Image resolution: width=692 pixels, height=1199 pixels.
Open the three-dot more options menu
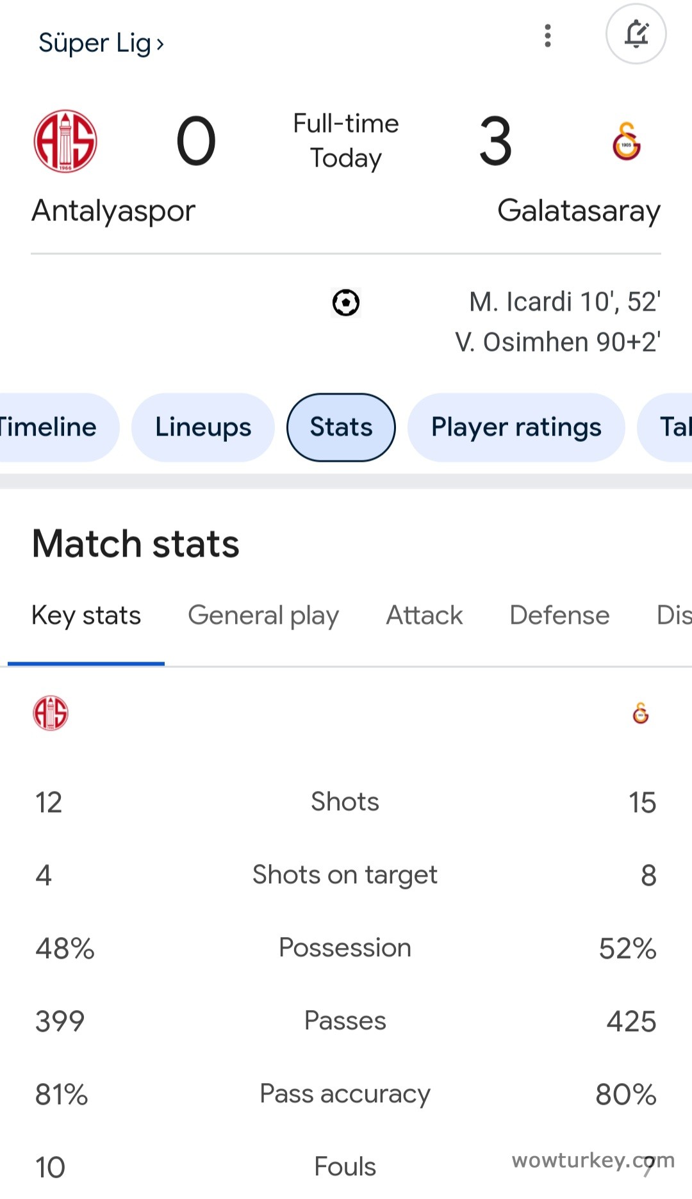click(548, 36)
